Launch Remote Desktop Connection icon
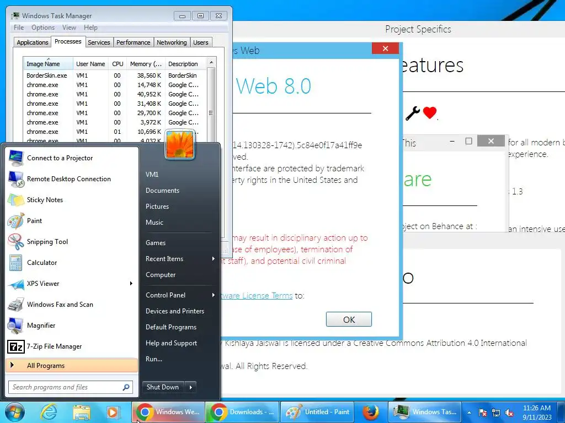 tap(16, 179)
